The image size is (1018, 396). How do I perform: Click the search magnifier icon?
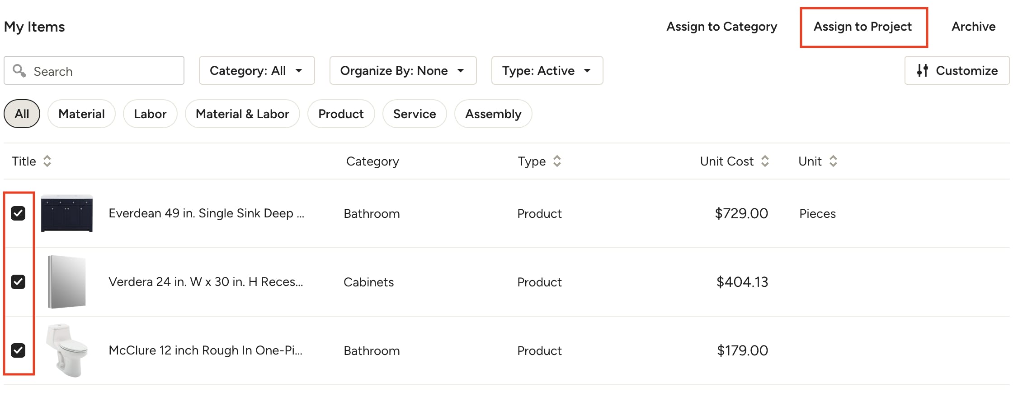pyautogui.click(x=19, y=70)
